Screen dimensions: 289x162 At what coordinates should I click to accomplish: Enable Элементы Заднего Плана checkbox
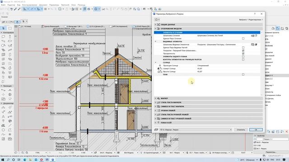(x=243, y=57)
